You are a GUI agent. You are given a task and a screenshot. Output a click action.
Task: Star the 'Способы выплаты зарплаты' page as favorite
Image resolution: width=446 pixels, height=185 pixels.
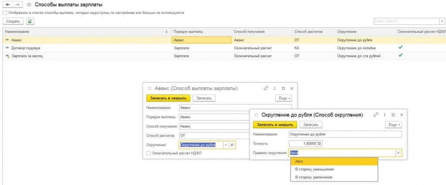pos(29,4)
